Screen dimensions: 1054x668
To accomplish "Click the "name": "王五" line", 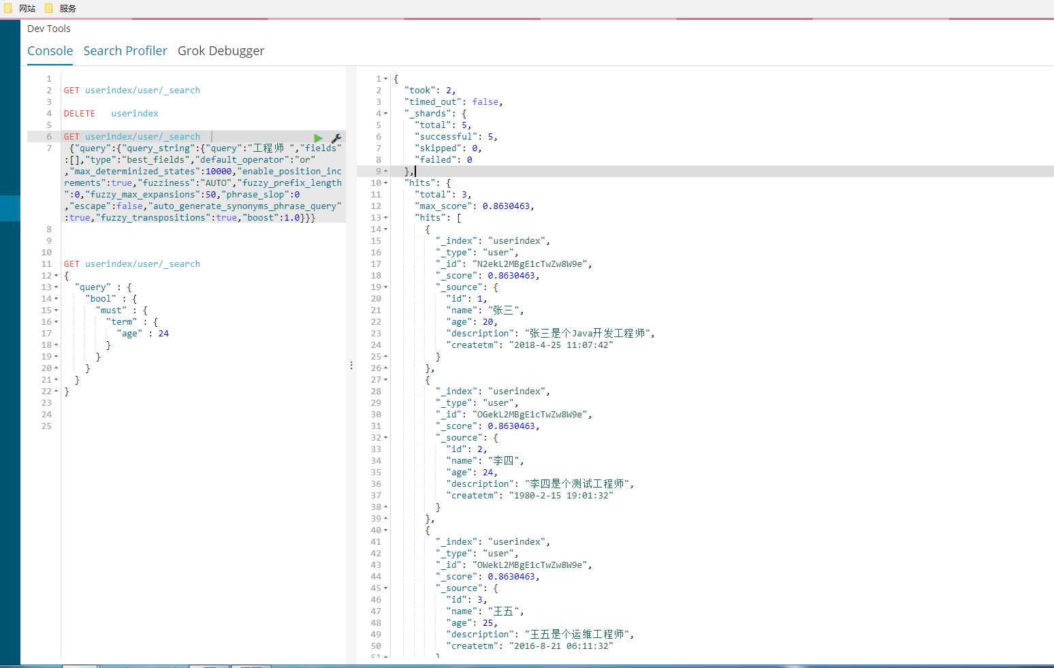I will coord(485,611).
